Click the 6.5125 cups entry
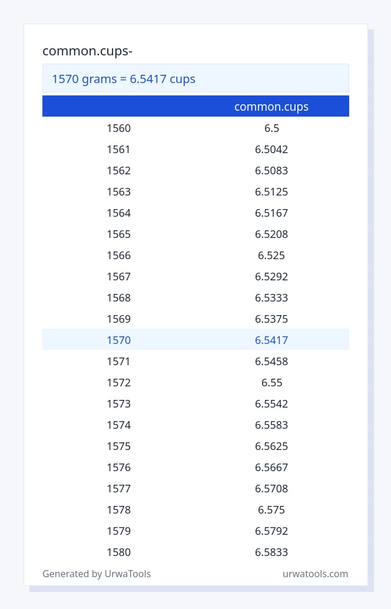391x609 pixels. tap(271, 191)
